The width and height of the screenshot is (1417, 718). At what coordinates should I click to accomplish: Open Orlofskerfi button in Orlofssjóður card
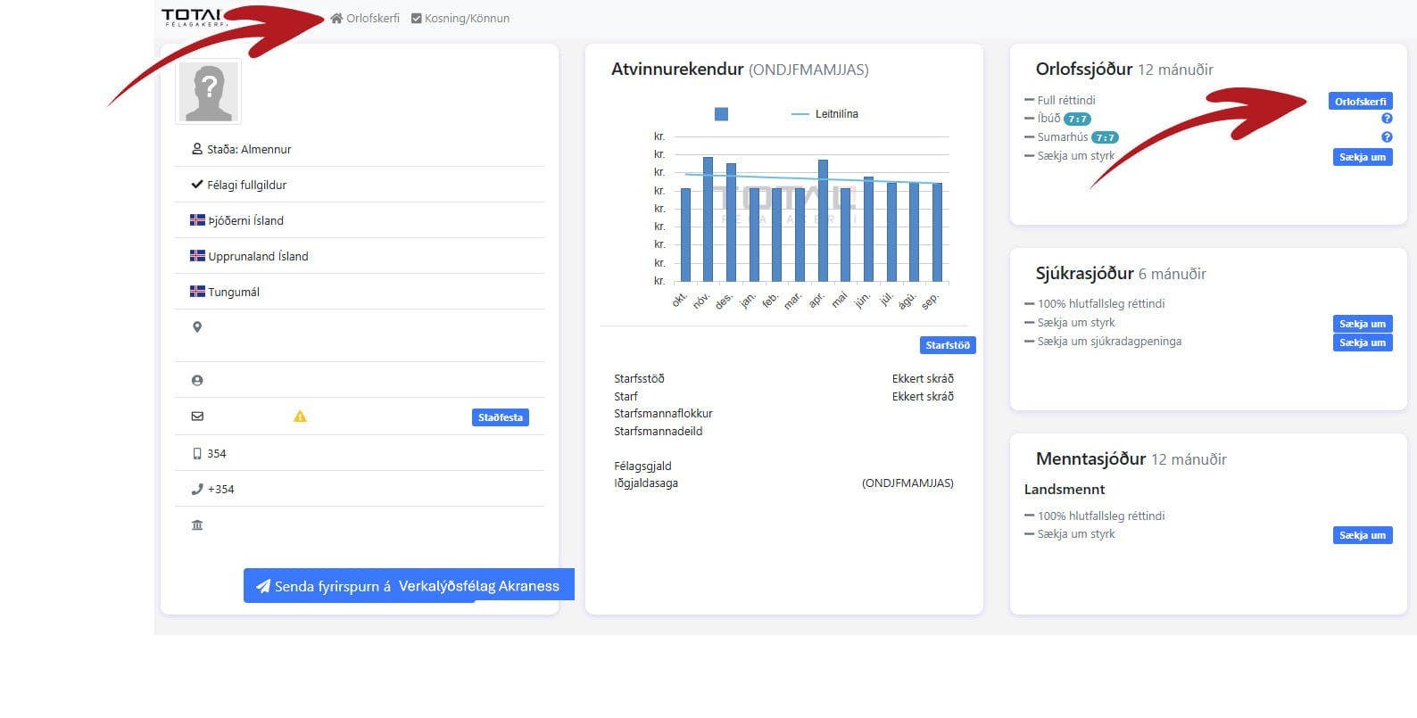pyautogui.click(x=1360, y=102)
